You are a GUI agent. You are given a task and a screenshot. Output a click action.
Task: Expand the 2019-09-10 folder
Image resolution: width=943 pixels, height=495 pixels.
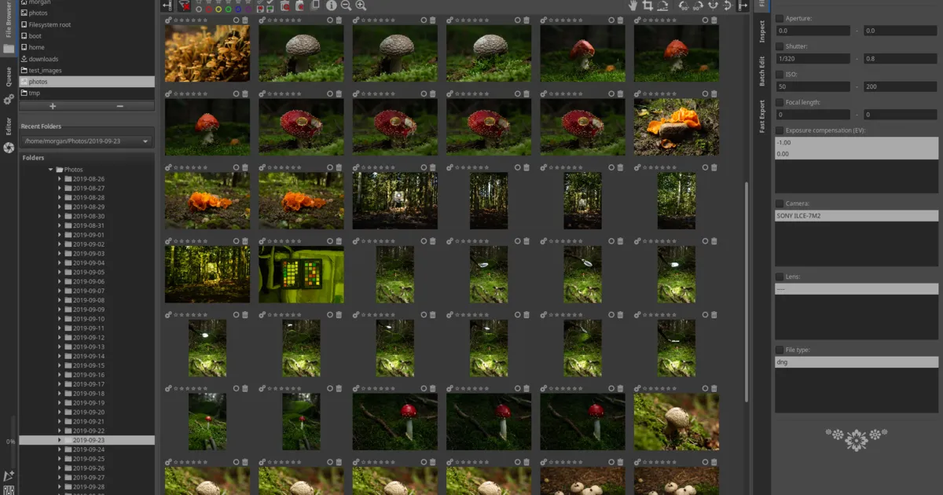(60, 319)
